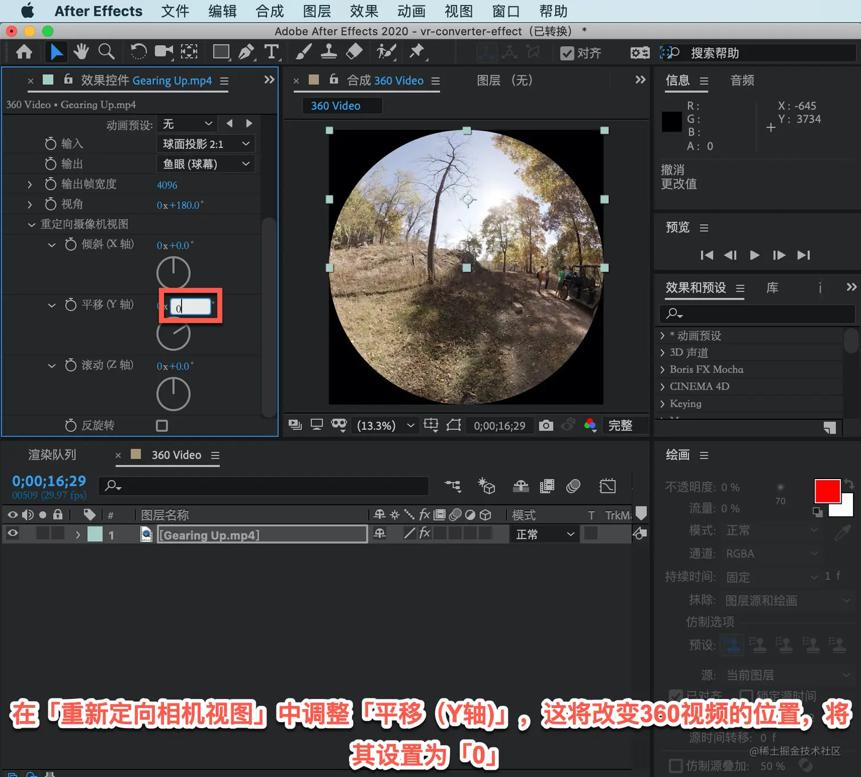Select the Puppet Pin tool
Image resolution: width=861 pixels, height=777 pixels.
pyautogui.click(x=417, y=52)
